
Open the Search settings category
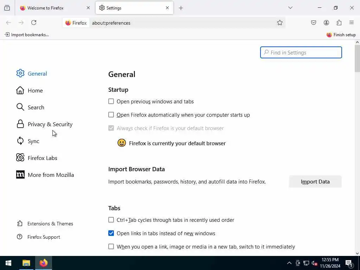tap(36, 107)
